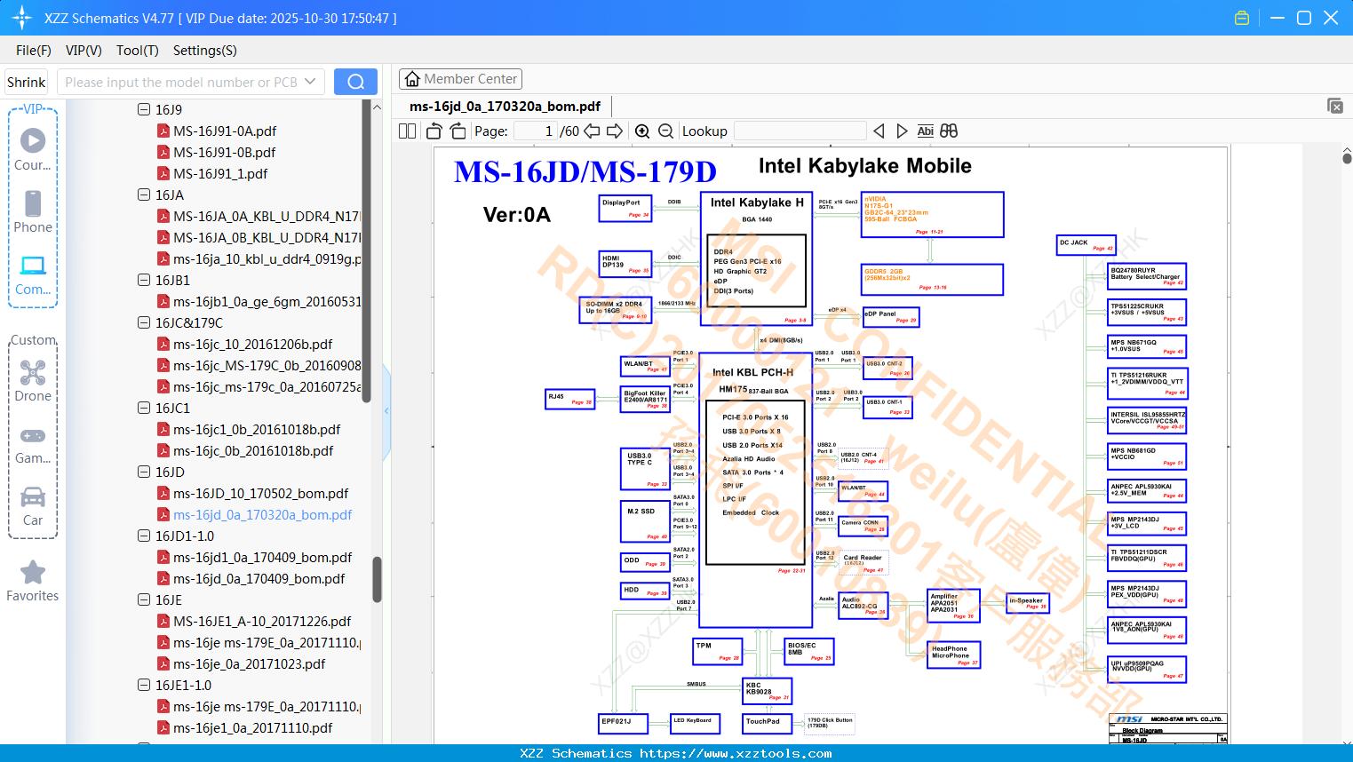The image size is (1353, 762).
Task: Open MS-16J91-0B.pdf
Action: click(x=225, y=152)
